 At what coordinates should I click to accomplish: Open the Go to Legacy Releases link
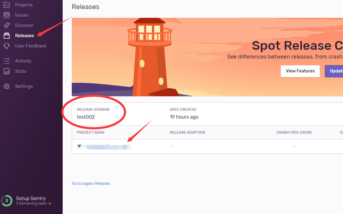[91, 184]
